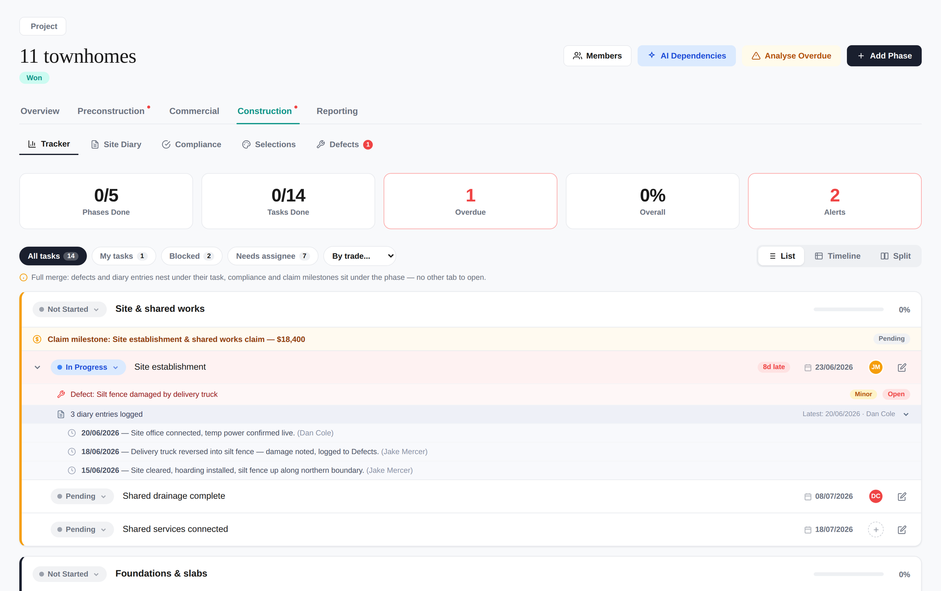Click the Claim milestone row text
Screen dimensions: 941x591
(176, 339)
